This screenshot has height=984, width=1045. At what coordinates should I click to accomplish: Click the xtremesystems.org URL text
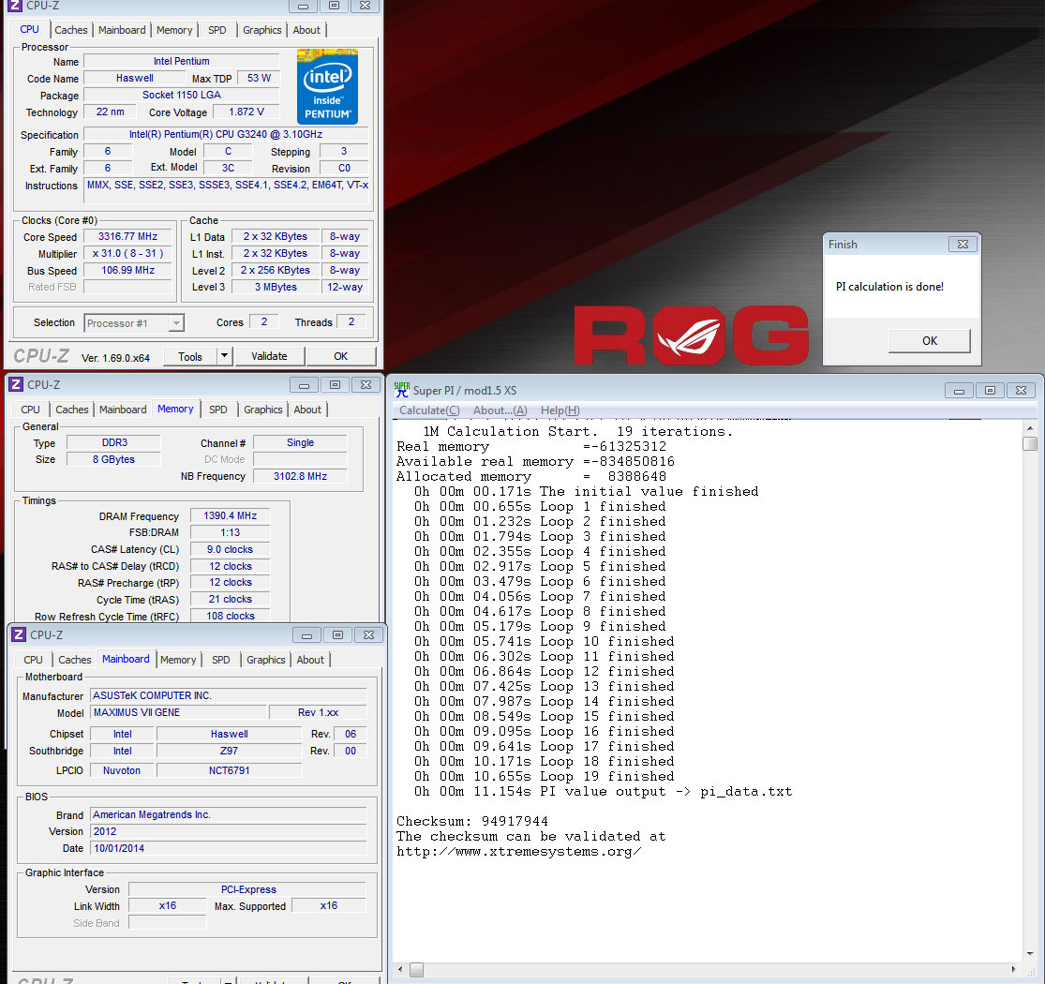(x=518, y=852)
